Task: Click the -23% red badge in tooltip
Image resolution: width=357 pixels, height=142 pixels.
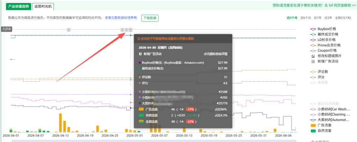Action: tap(190, 109)
